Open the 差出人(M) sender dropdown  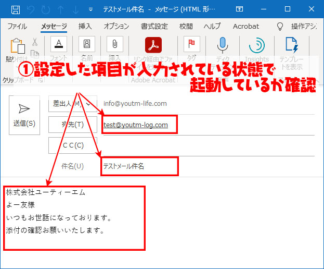tap(73, 104)
